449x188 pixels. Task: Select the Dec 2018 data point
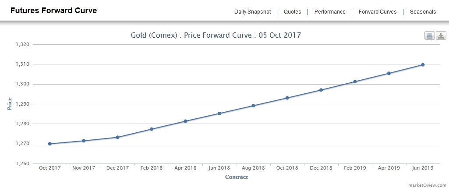click(x=321, y=90)
